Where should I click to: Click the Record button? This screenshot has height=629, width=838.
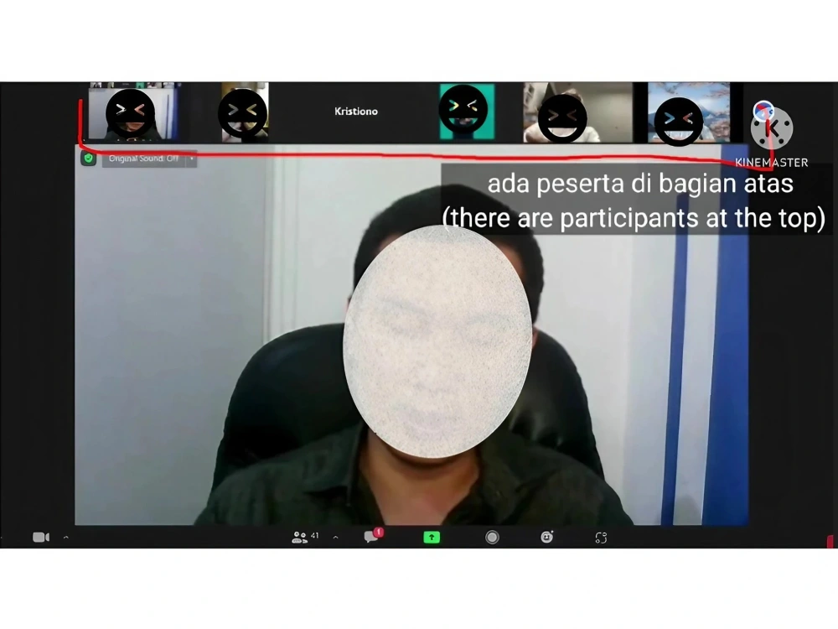tap(492, 537)
